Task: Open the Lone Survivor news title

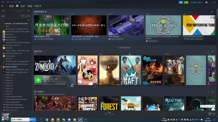Action: pos(114,37)
